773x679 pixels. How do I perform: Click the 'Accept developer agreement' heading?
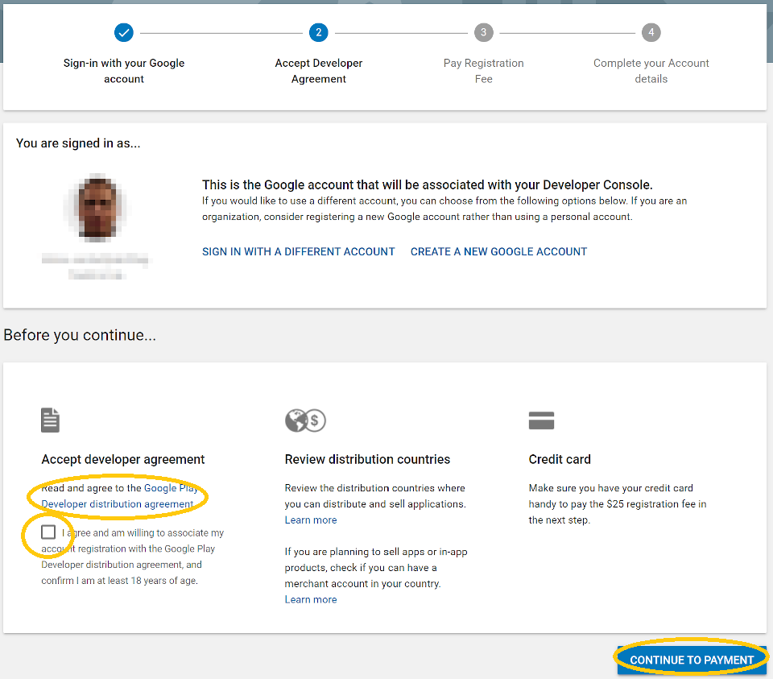(x=122, y=460)
